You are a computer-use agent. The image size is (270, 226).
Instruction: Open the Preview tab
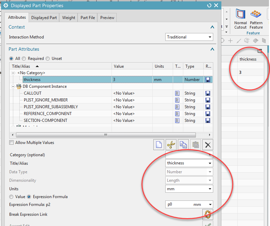click(x=107, y=18)
